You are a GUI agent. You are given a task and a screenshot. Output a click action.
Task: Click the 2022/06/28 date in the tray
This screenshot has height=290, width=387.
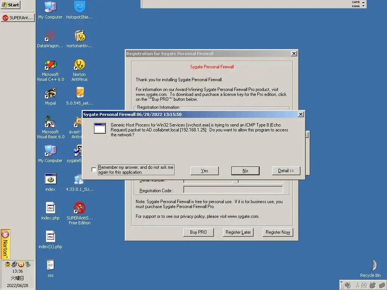(x=17, y=285)
